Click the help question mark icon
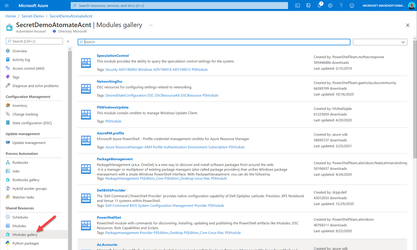417x250 pixels. coord(341,6)
